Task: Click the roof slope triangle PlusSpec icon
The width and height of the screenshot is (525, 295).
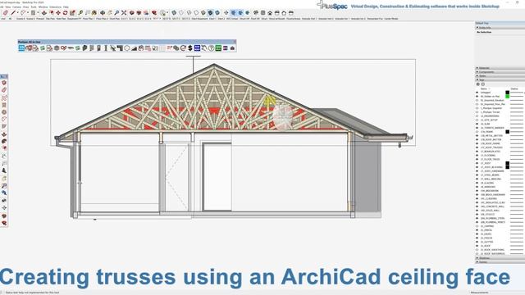Action: click(134, 48)
